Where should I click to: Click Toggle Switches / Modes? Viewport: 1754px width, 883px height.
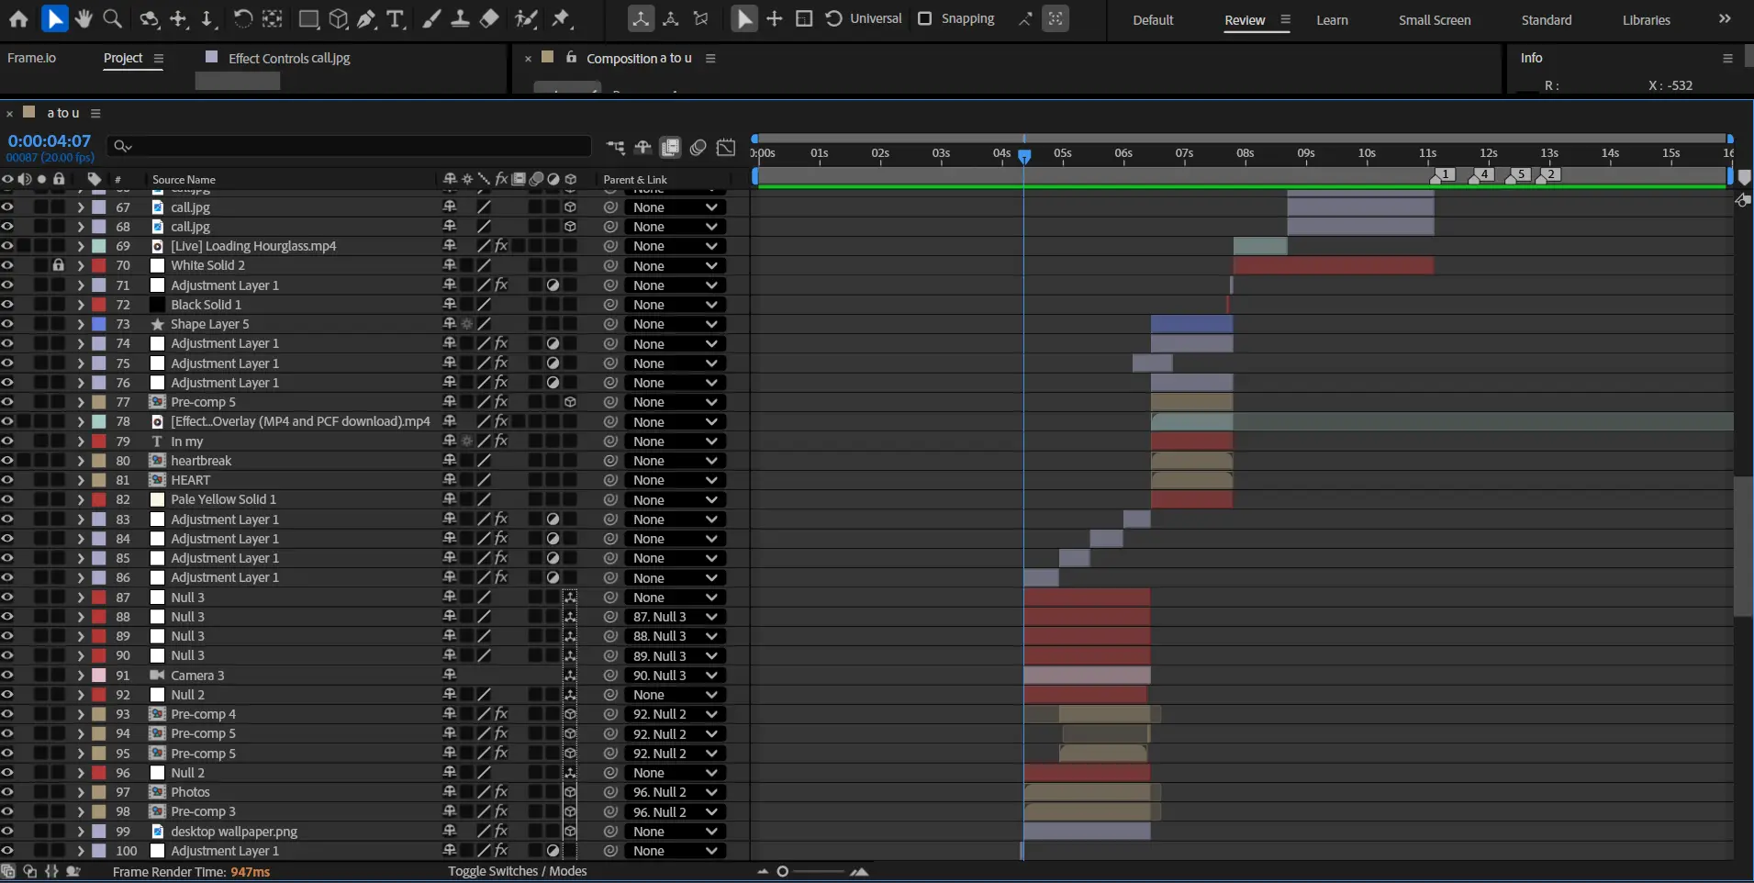517,871
